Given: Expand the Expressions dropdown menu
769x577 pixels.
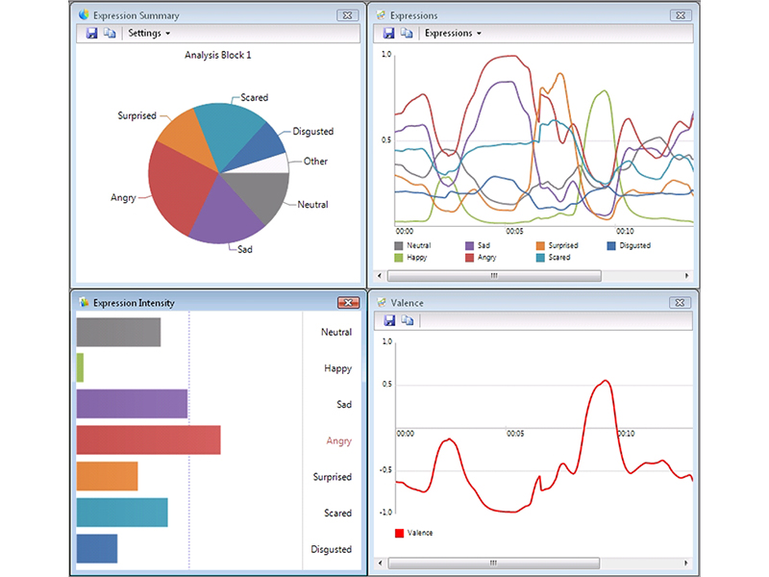Looking at the screenshot, I should coord(453,33).
